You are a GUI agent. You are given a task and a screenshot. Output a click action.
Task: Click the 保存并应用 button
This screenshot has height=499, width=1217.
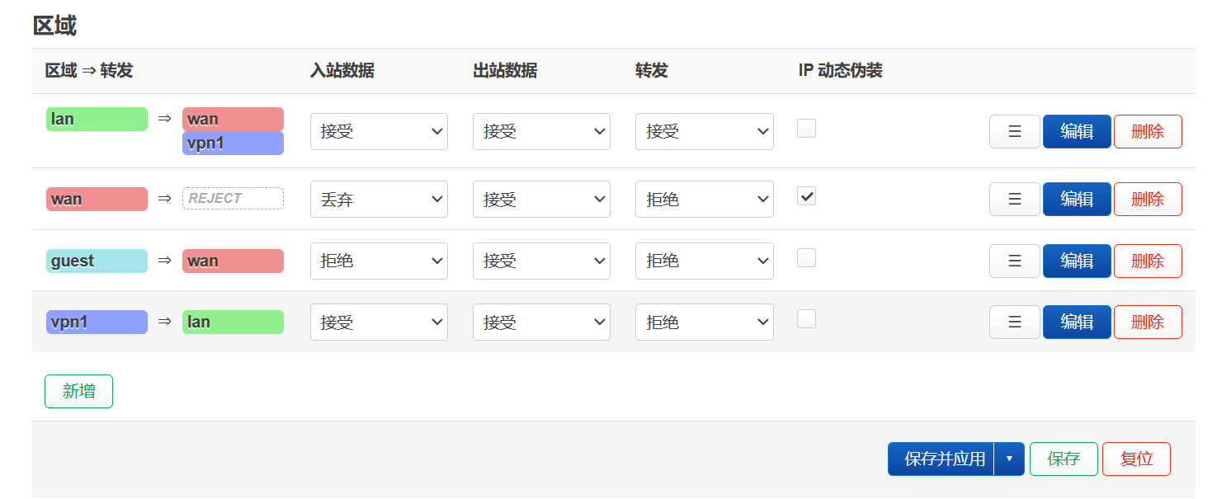coord(942,459)
